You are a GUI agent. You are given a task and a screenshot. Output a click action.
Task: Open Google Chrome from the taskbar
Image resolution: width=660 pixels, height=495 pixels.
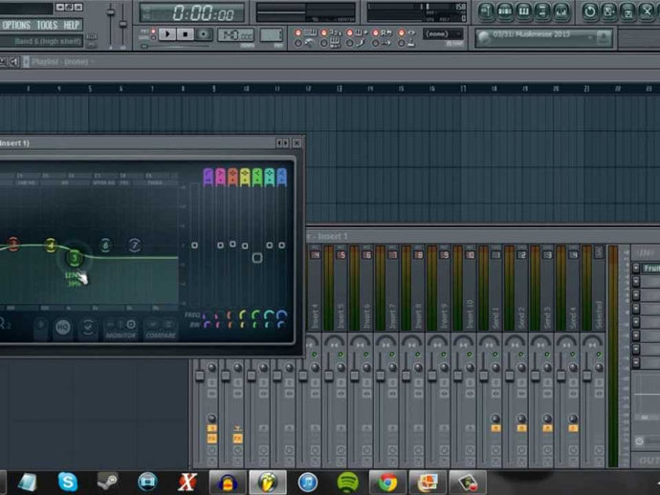387,482
